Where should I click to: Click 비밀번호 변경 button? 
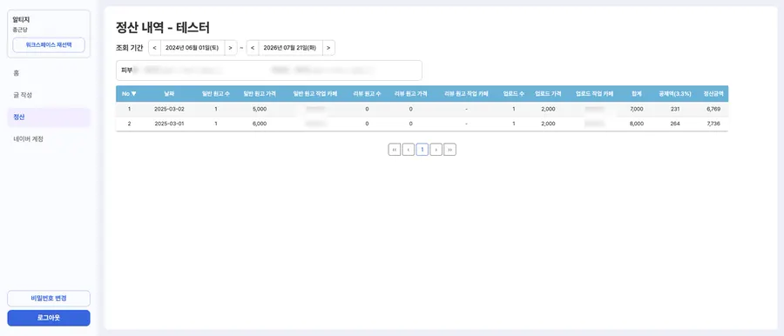coord(49,299)
